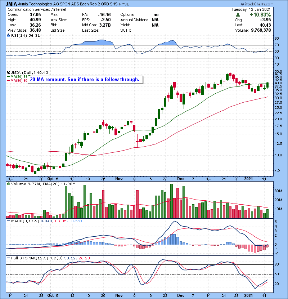Screen dimensions: 288x299
Task: Click the Options value 'no'
Action: tap(156, 15)
